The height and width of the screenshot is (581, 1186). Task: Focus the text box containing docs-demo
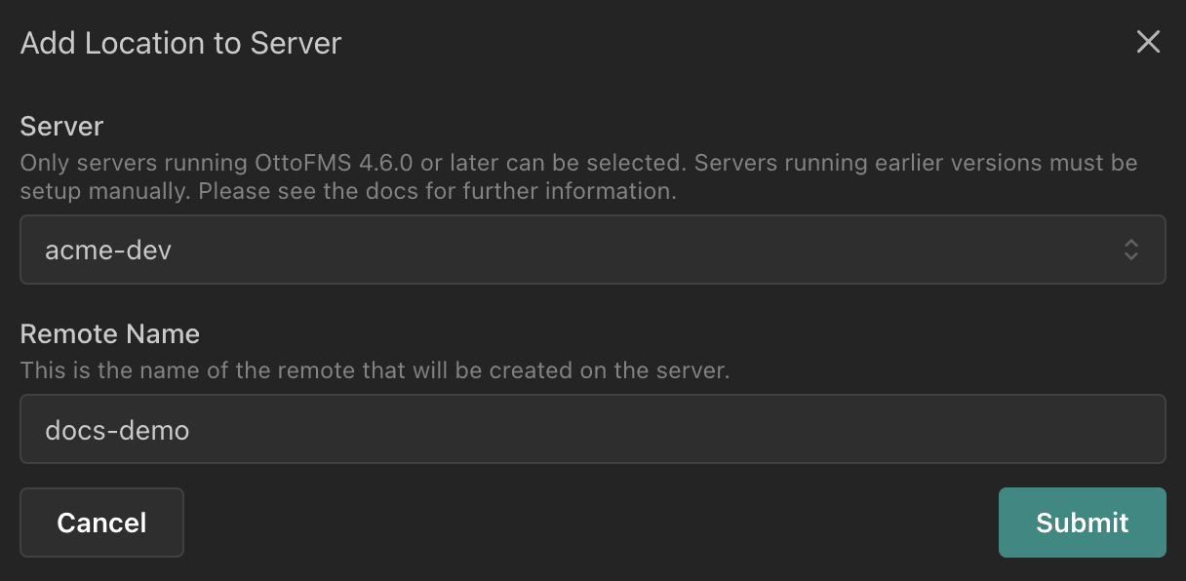point(592,429)
